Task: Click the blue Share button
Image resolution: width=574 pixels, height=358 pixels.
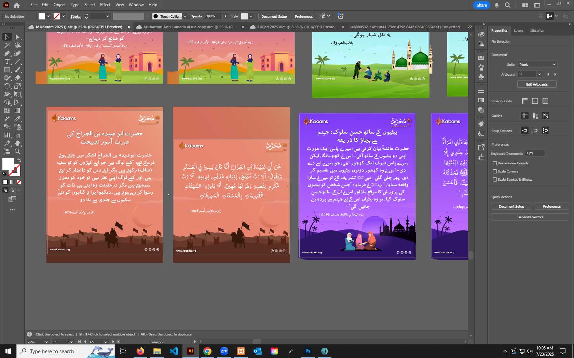Action: click(x=481, y=5)
